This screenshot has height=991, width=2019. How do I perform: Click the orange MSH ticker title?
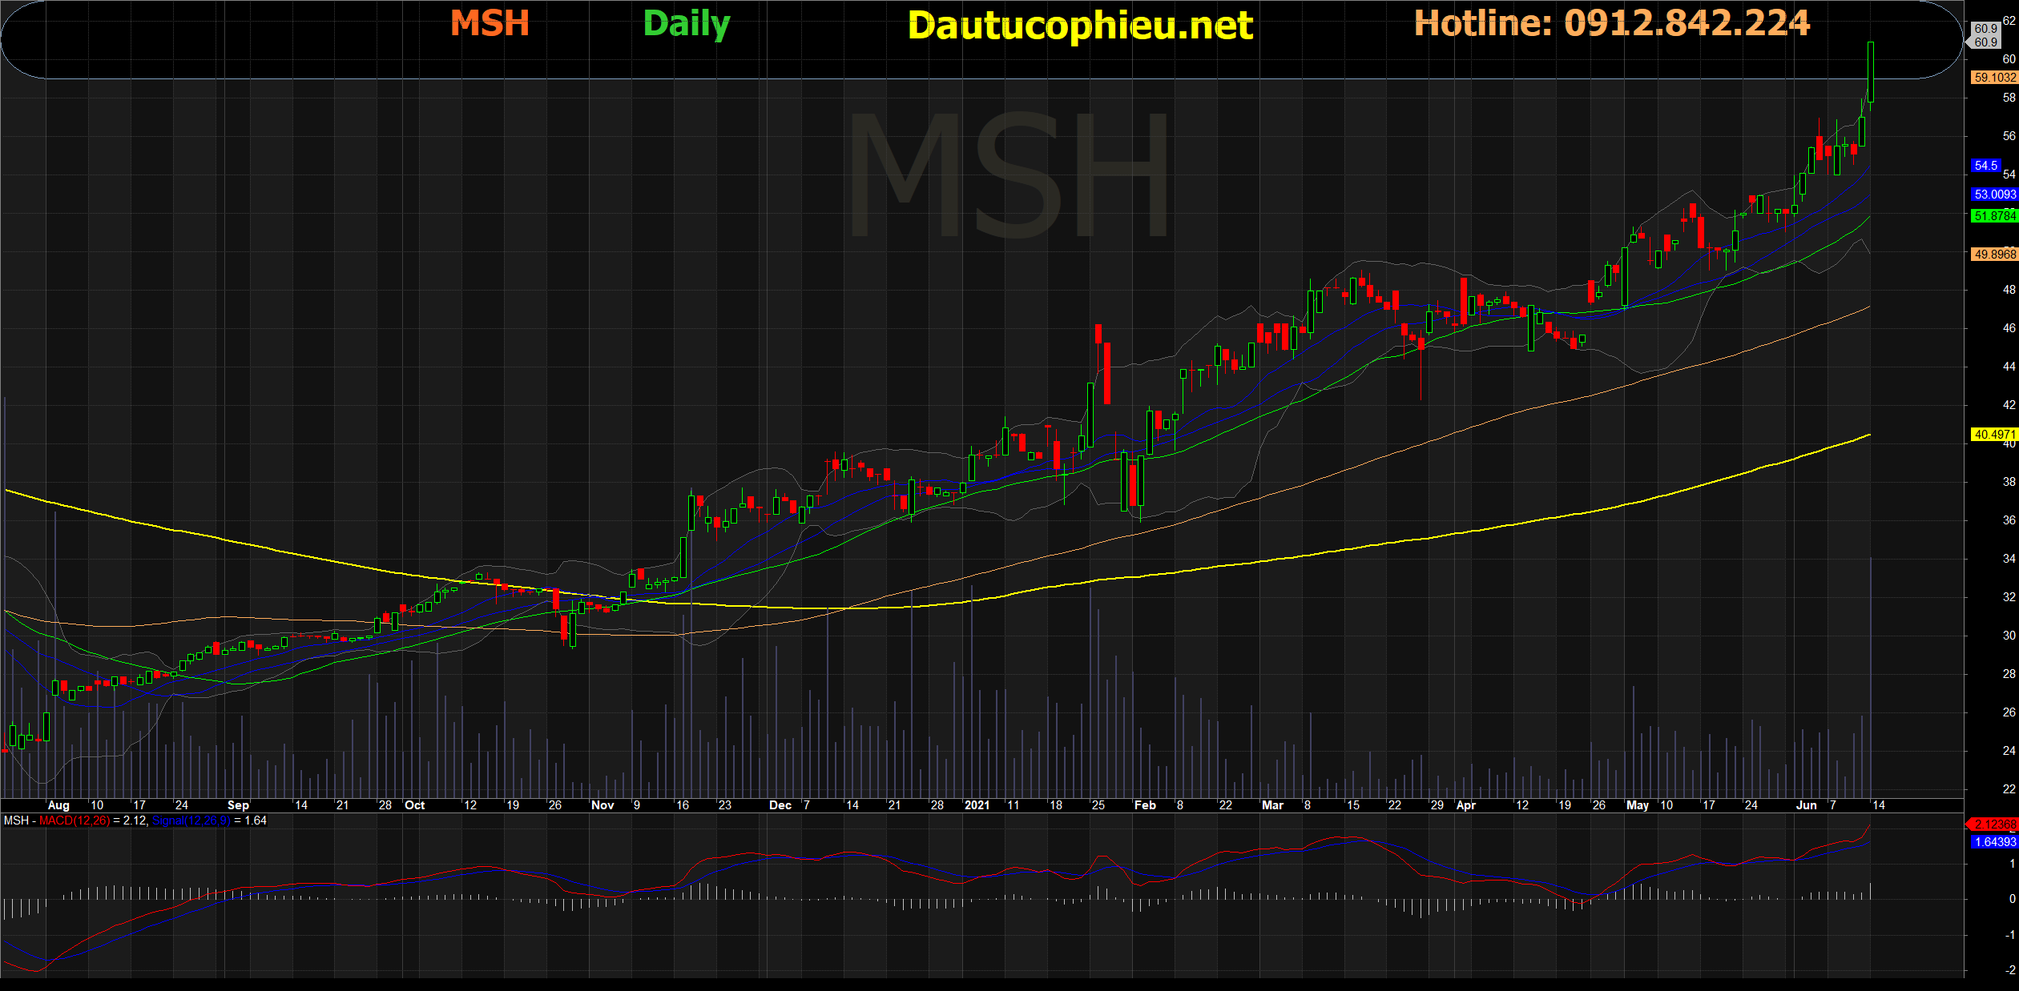pos(490,24)
